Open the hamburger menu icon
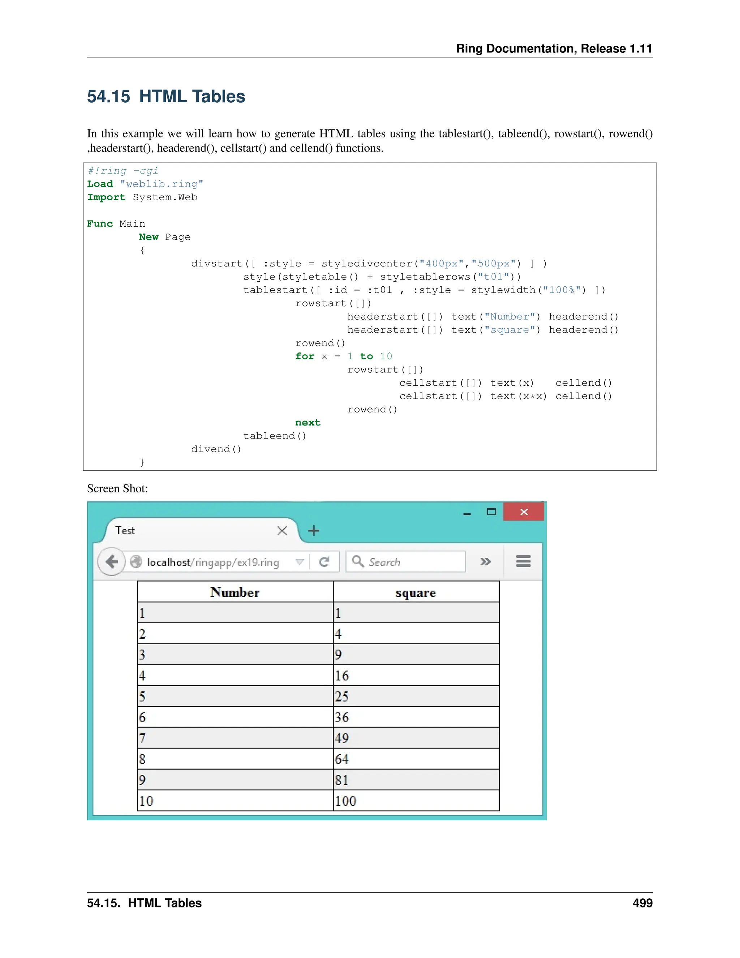This screenshot has height=958, width=740. tap(523, 561)
